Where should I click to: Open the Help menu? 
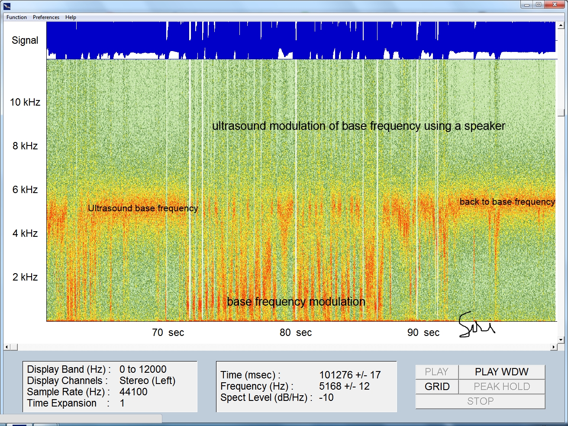pyautogui.click(x=71, y=17)
